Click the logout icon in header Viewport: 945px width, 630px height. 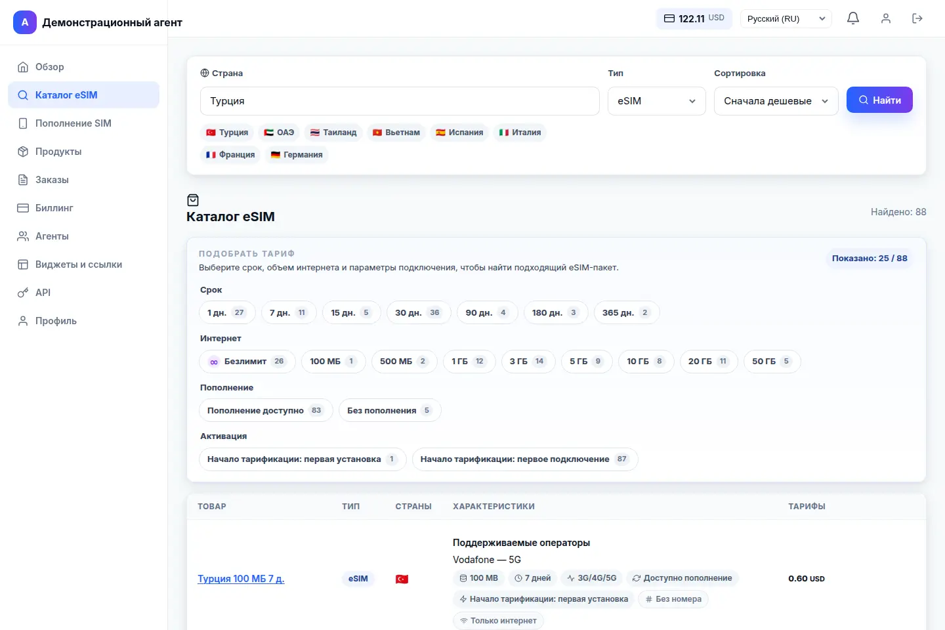coord(917,18)
